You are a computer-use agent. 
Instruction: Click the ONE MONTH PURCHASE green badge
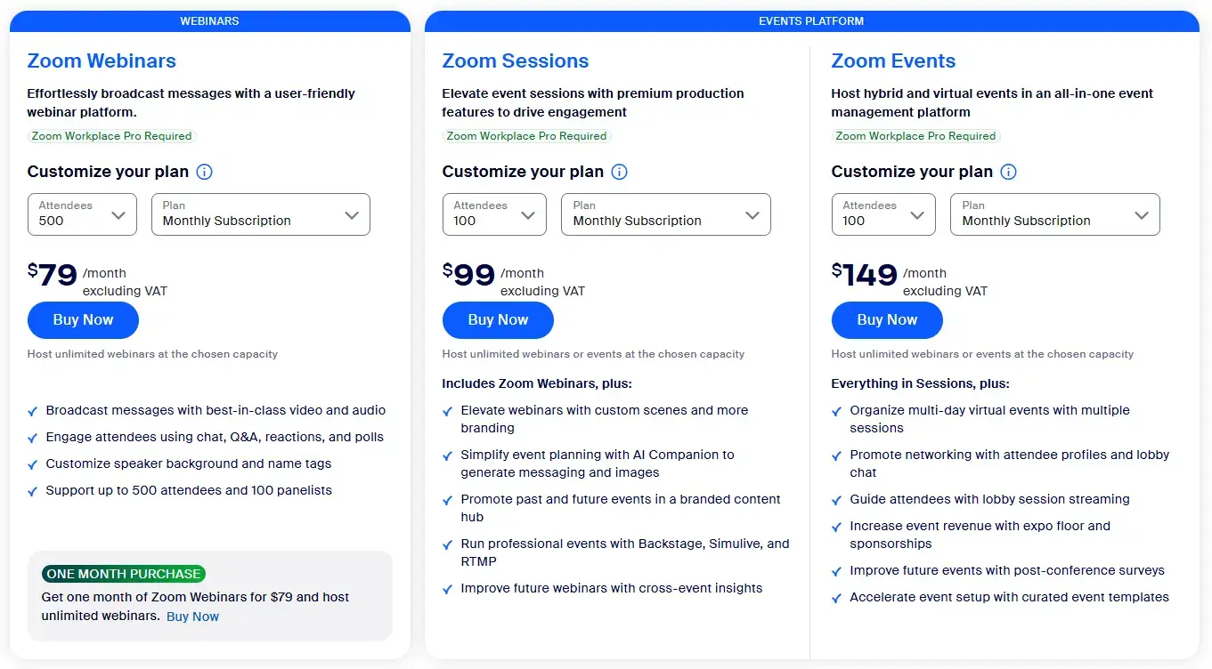click(x=124, y=574)
